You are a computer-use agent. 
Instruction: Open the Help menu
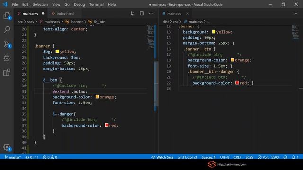coord(112,4)
